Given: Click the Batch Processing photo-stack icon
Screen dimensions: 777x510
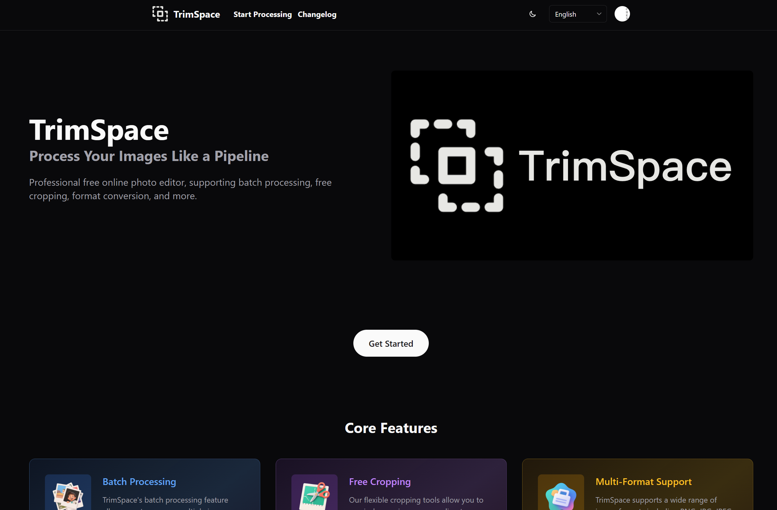Looking at the screenshot, I should click(x=68, y=495).
